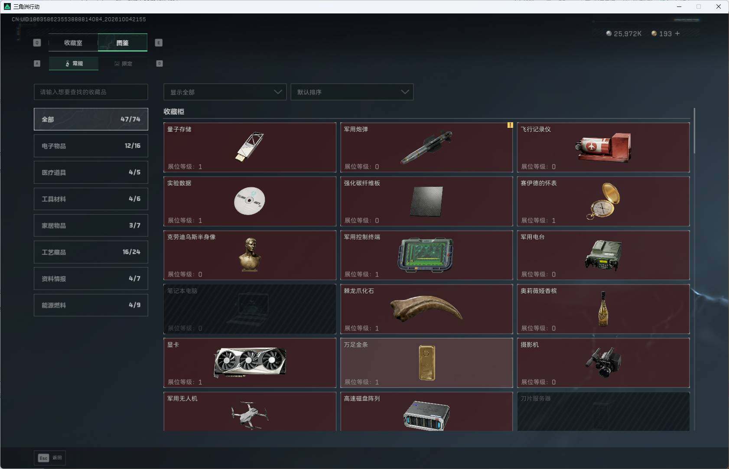Select the 赛伊德的怀表 pocket watch

coord(603,201)
